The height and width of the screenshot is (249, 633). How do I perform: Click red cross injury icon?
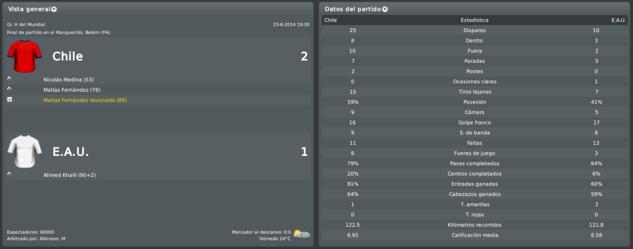click(x=9, y=99)
